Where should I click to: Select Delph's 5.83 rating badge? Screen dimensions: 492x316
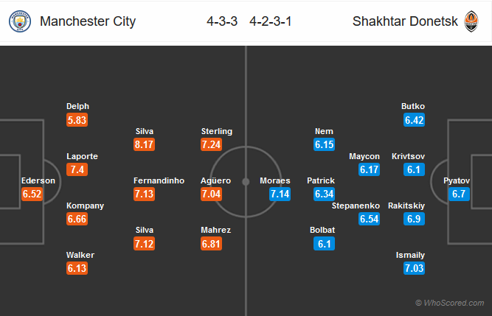77,120
